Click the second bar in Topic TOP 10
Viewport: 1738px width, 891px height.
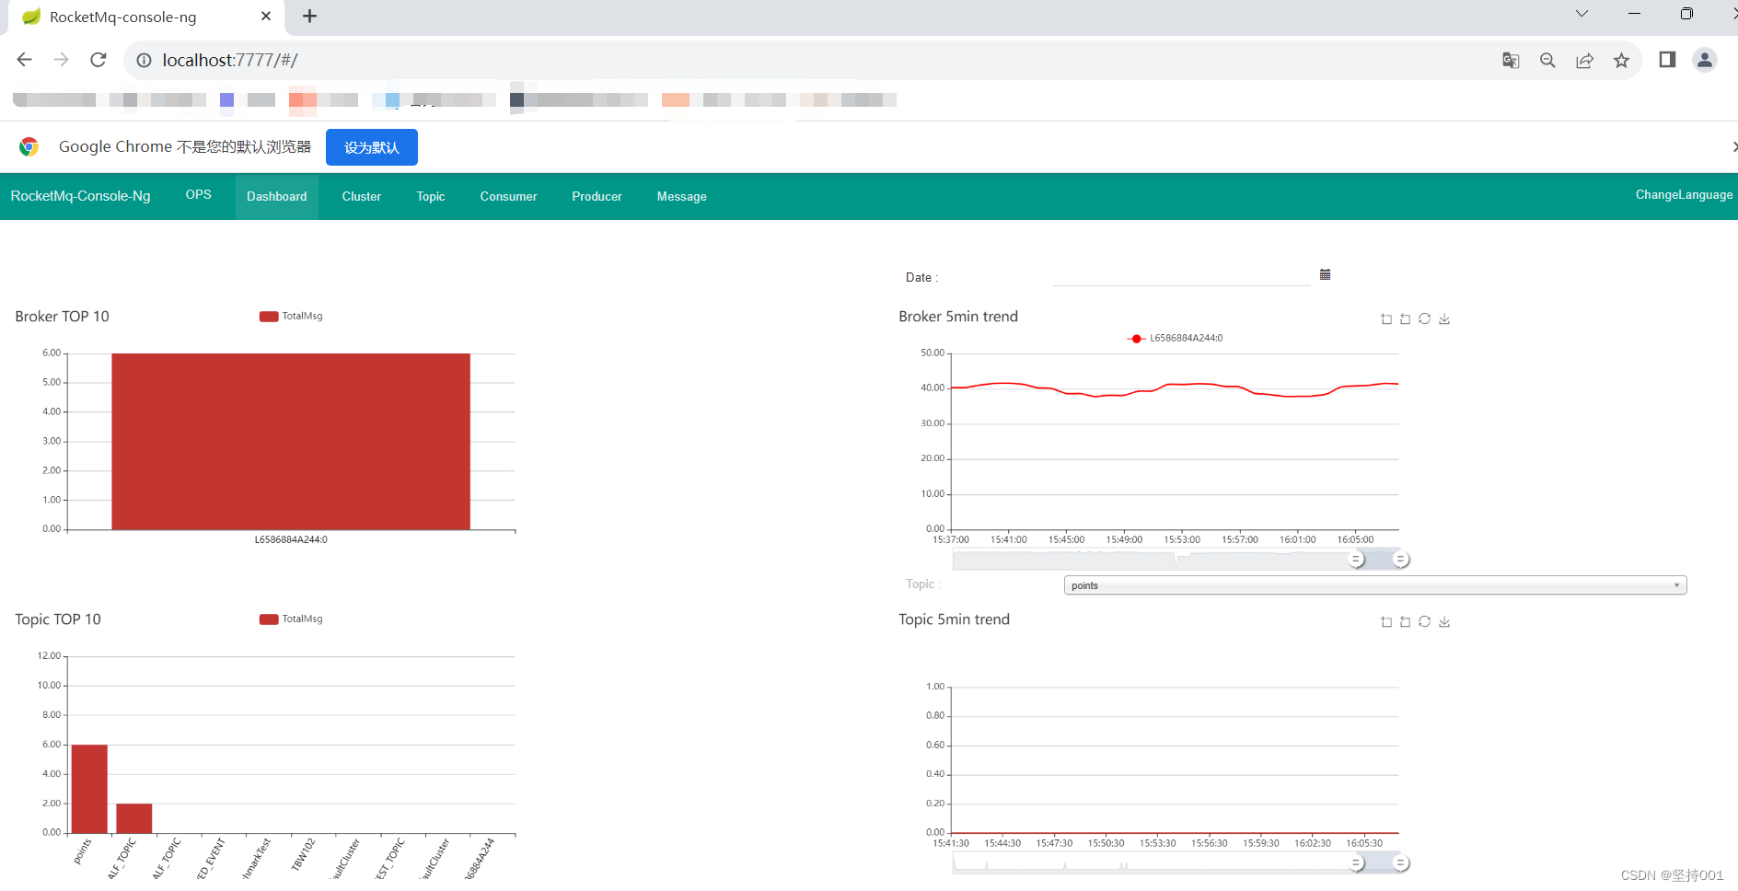134,818
